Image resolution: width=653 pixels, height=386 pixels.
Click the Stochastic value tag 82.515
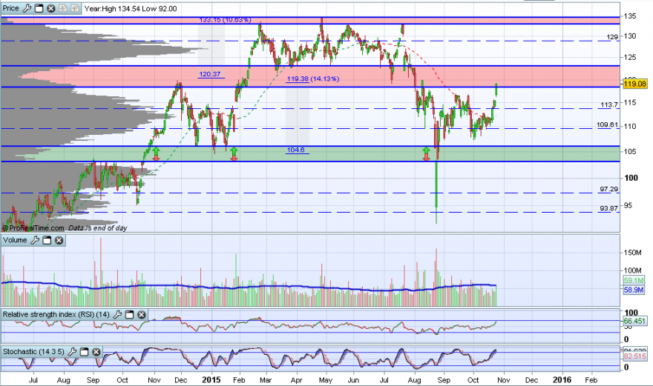pyautogui.click(x=634, y=356)
